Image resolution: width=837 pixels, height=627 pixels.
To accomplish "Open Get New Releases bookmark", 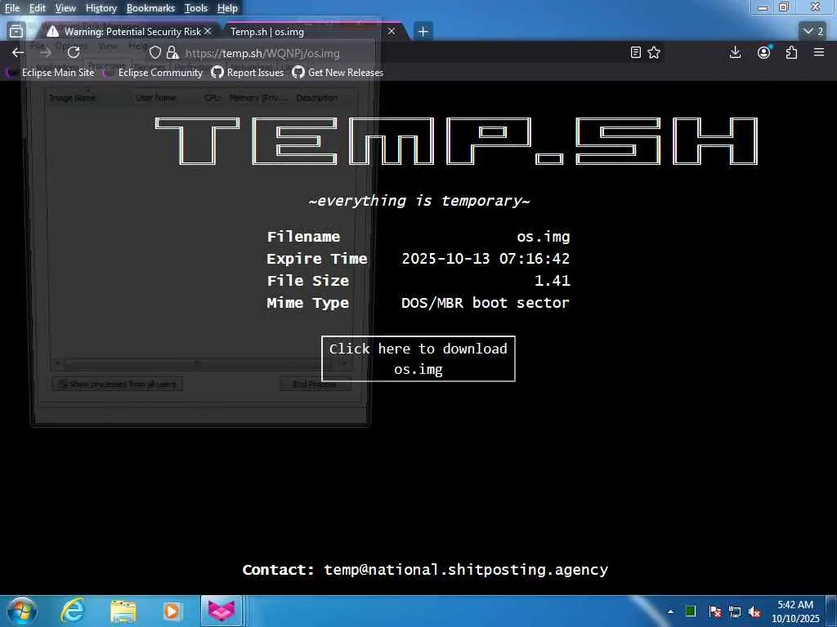I will pyautogui.click(x=338, y=73).
